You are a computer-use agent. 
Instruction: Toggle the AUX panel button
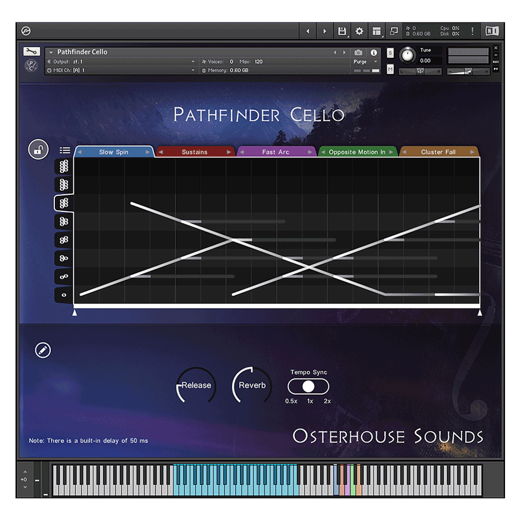pyautogui.click(x=496, y=62)
